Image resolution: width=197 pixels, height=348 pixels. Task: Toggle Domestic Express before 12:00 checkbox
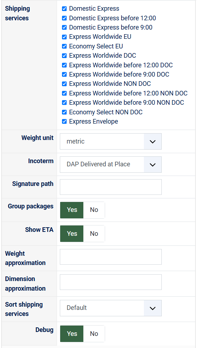[64, 18]
